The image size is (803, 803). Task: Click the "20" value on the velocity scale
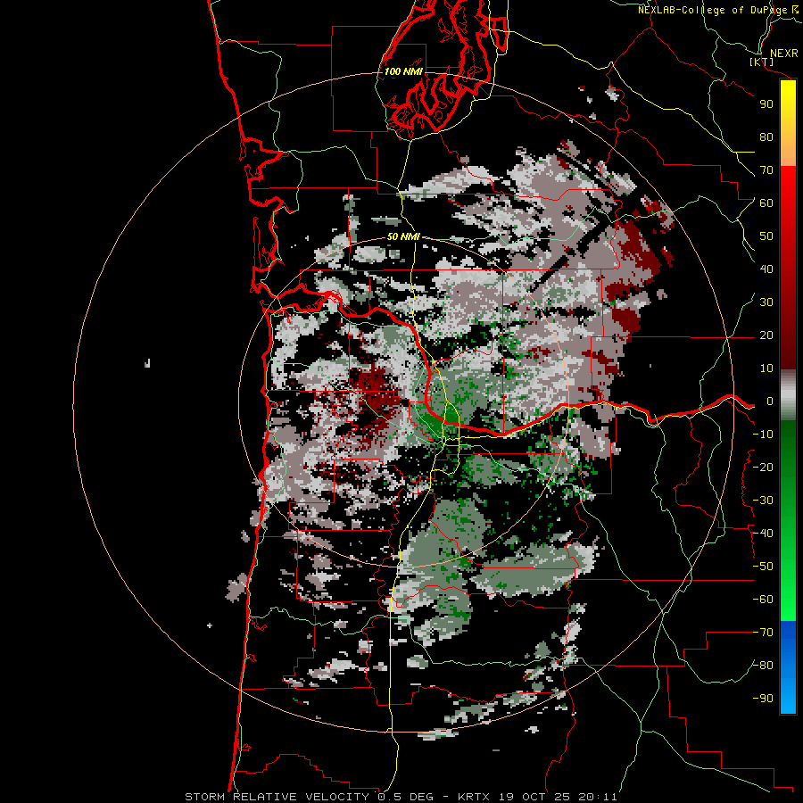click(766, 335)
